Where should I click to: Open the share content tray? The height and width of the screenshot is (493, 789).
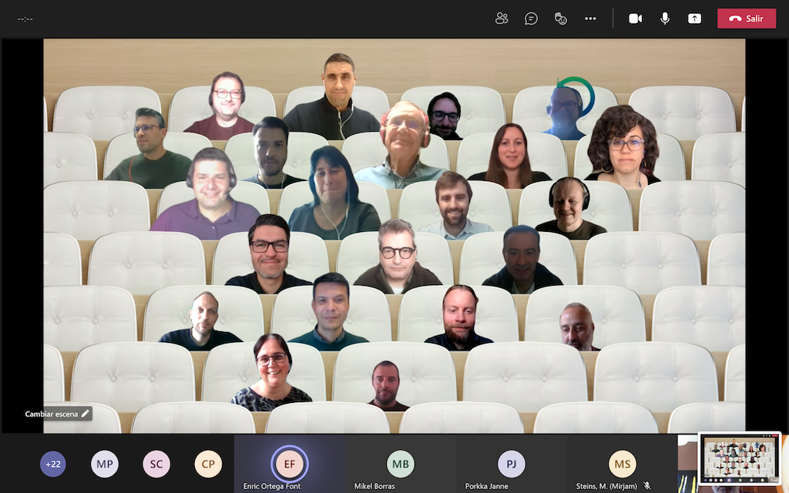click(694, 18)
